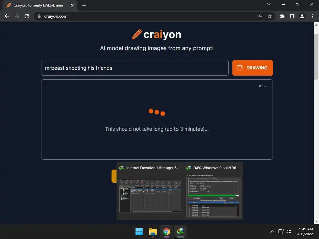
Task: Click the volume speaker tray icon
Action: (288, 232)
